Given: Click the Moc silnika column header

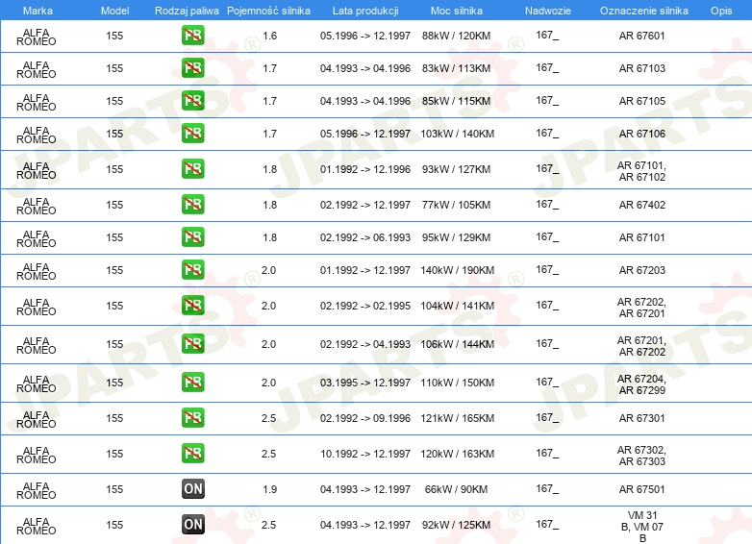Looking at the screenshot, I should [x=457, y=11].
